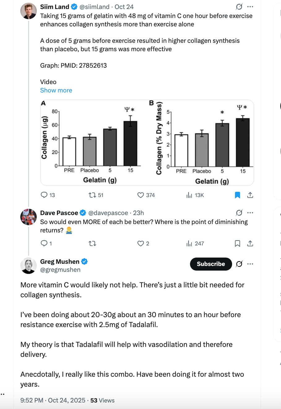Open more options on Siim Land's post
Viewport: 281px width, 409px height.
(x=250, y=7)
